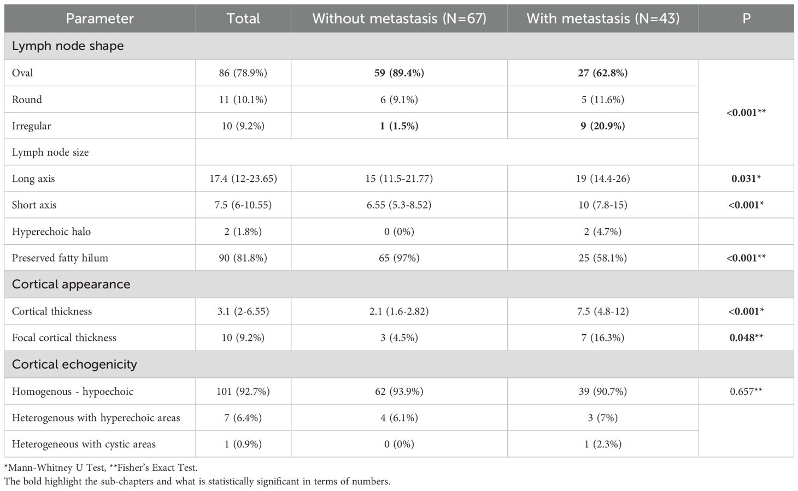This screenshot has height=491, width=798.
Task: Click the Parameter column header
Action: [x=99, y=19]
